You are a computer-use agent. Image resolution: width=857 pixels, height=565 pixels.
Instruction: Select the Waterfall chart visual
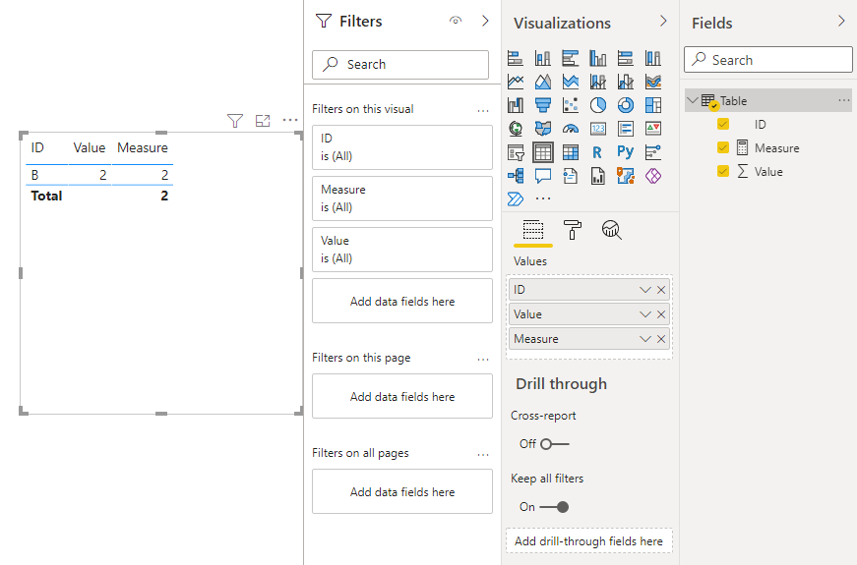(516, 105)
